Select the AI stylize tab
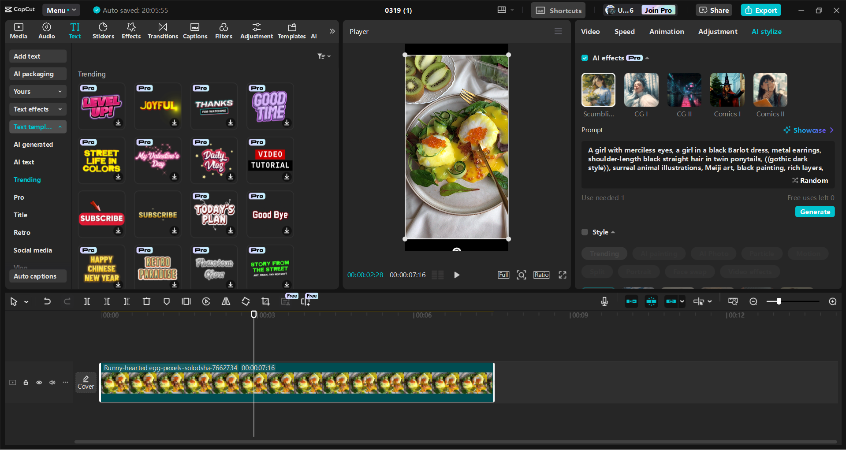This screenshot has height=450, width=846. tap(766, 31)
